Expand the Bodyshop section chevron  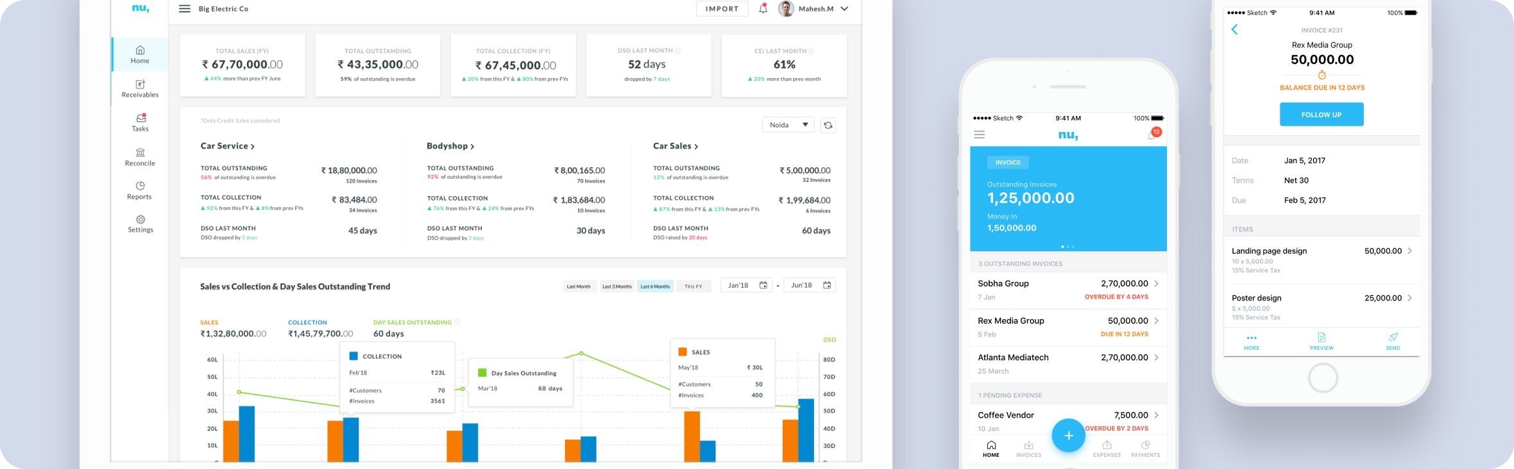pos(473,147)
